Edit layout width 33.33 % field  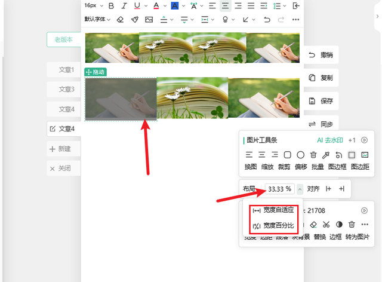click(x=280, y=189)
